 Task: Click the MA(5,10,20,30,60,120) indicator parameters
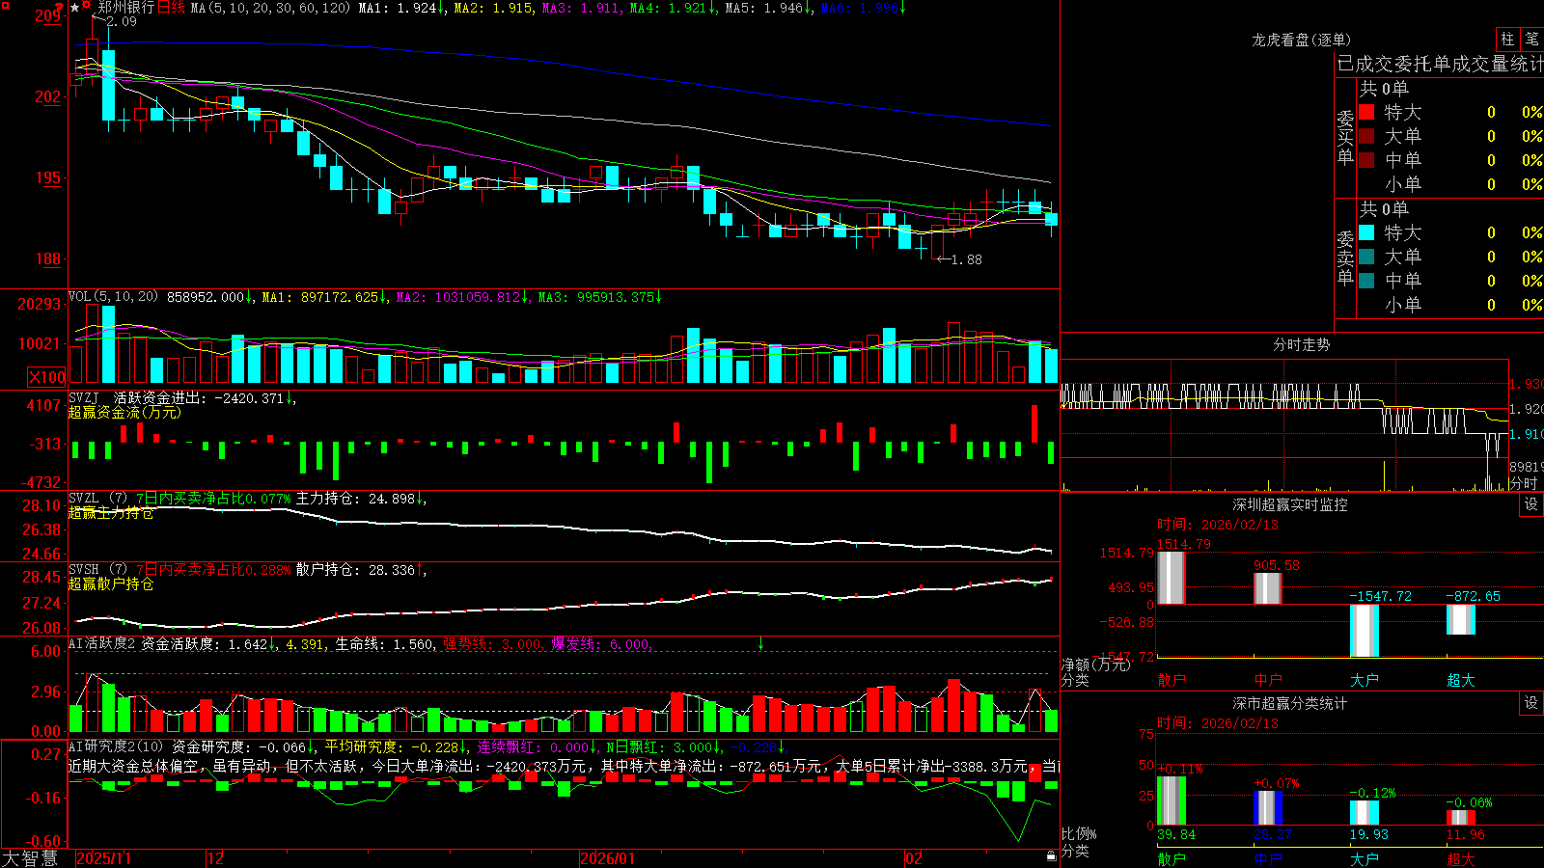click(271, 8)
